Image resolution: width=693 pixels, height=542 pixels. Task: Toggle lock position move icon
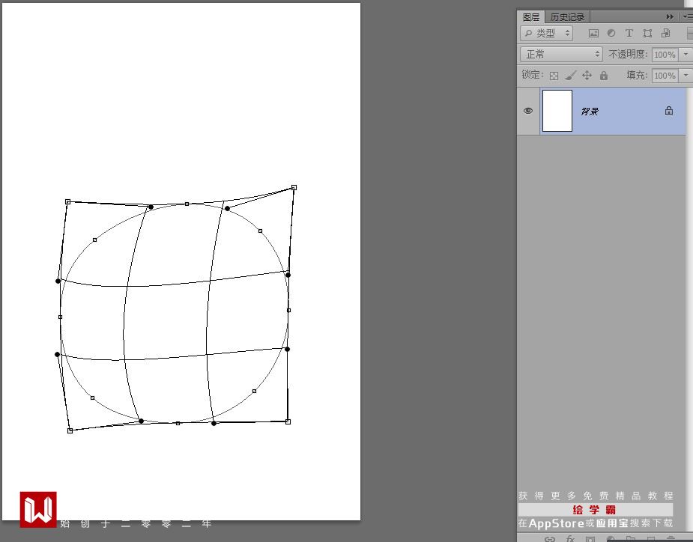[587, 76]
